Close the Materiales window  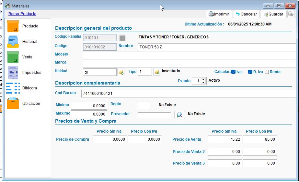tap(290, 6)
